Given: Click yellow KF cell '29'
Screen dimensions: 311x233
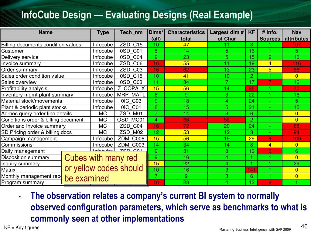Looking at the screenshot, I should click(x=251, y=139).
